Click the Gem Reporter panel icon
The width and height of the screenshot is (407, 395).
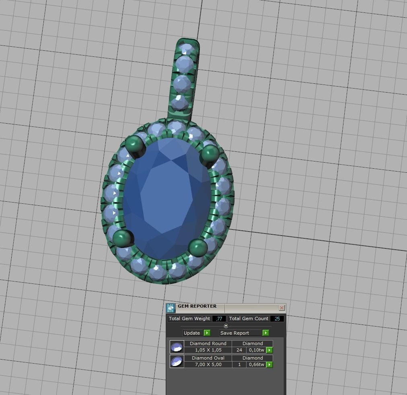pos(171,308)
